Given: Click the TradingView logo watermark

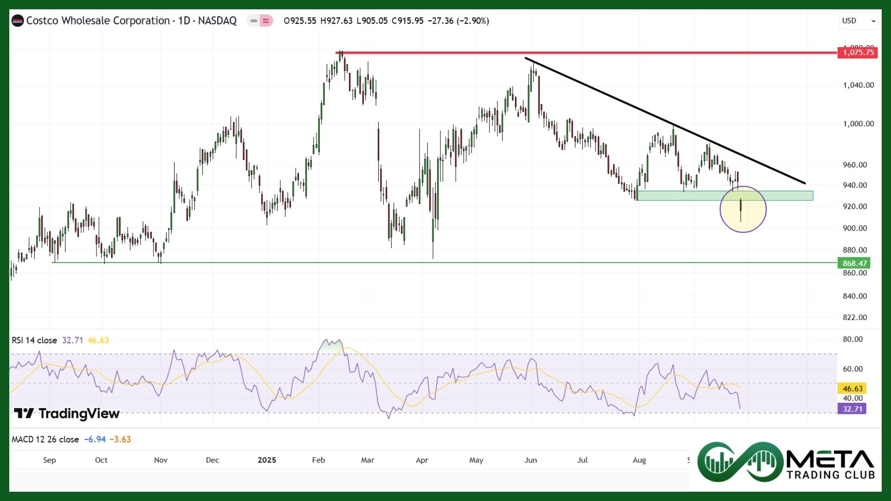Looking at the screenshot, I should [67, 413].
